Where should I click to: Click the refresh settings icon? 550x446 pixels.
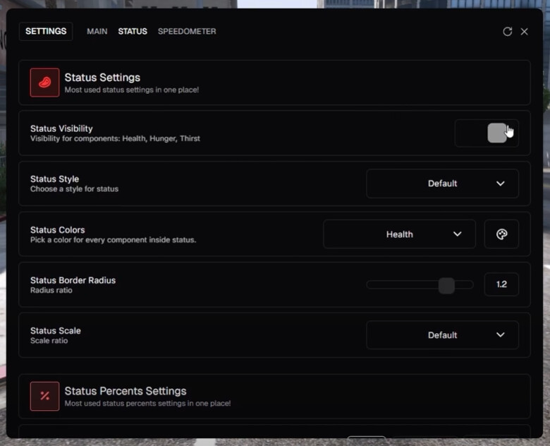click(507, 32)
